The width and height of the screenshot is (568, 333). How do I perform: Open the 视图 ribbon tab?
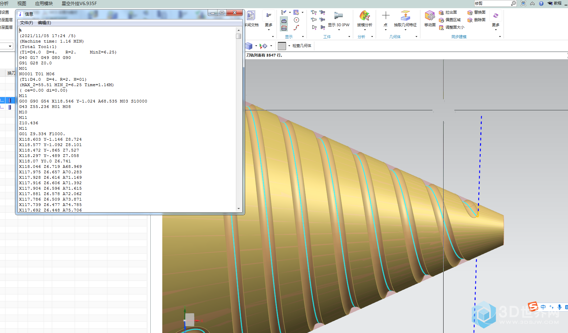point(22,3)
